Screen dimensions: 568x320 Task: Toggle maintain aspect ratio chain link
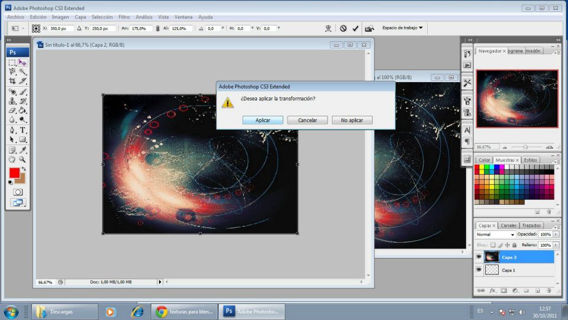pyautogui.click(x=157, y=28)
